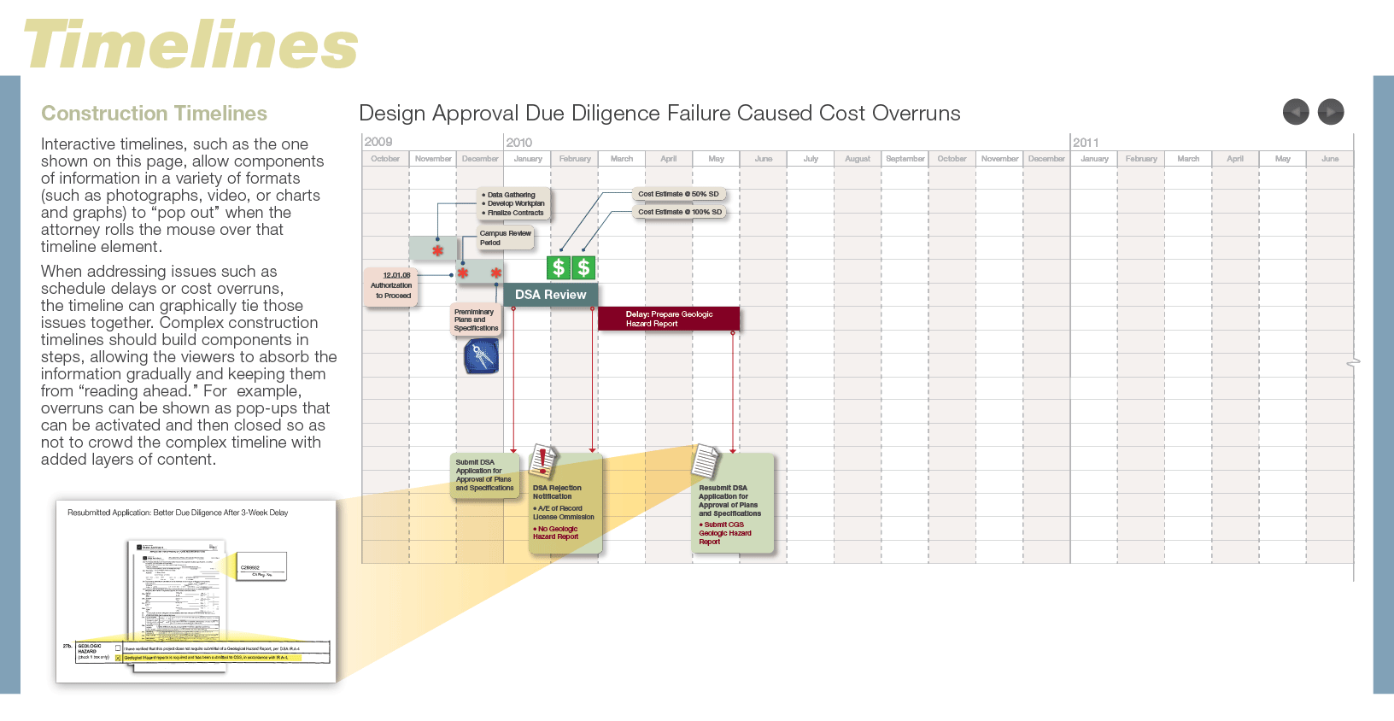Click the 2011 year header
This screenshot has height=721, width=1394.
[x=1086, y=143]
